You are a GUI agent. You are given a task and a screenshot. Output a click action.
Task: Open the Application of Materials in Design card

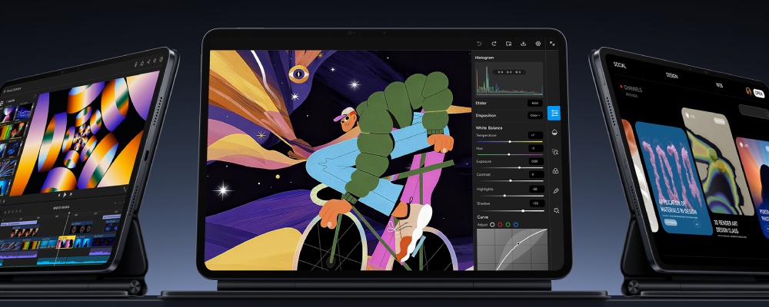[x=674, y=178]
